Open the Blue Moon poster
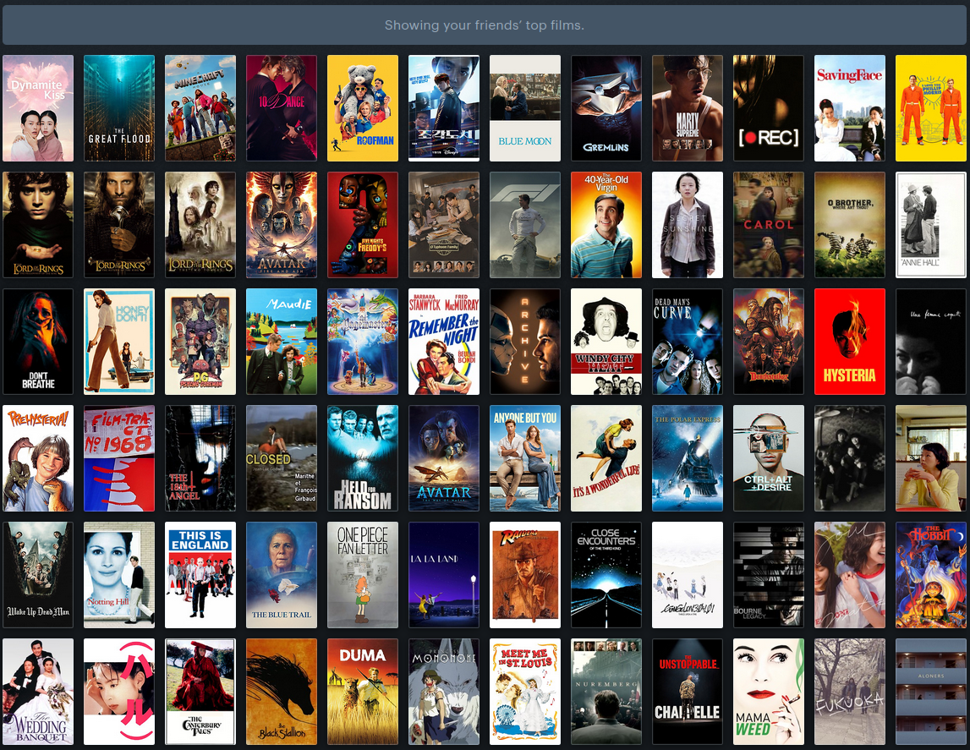970x750 pixels. click(x=525, y=108)
